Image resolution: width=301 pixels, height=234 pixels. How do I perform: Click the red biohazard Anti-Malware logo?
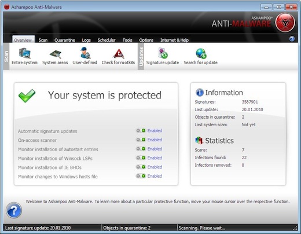coord(285,23)
